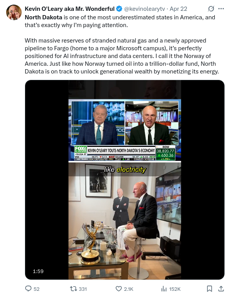Open the Grok explain icon near the date
The width and height of the screenshot is (231, 297).
coord(211,9)
